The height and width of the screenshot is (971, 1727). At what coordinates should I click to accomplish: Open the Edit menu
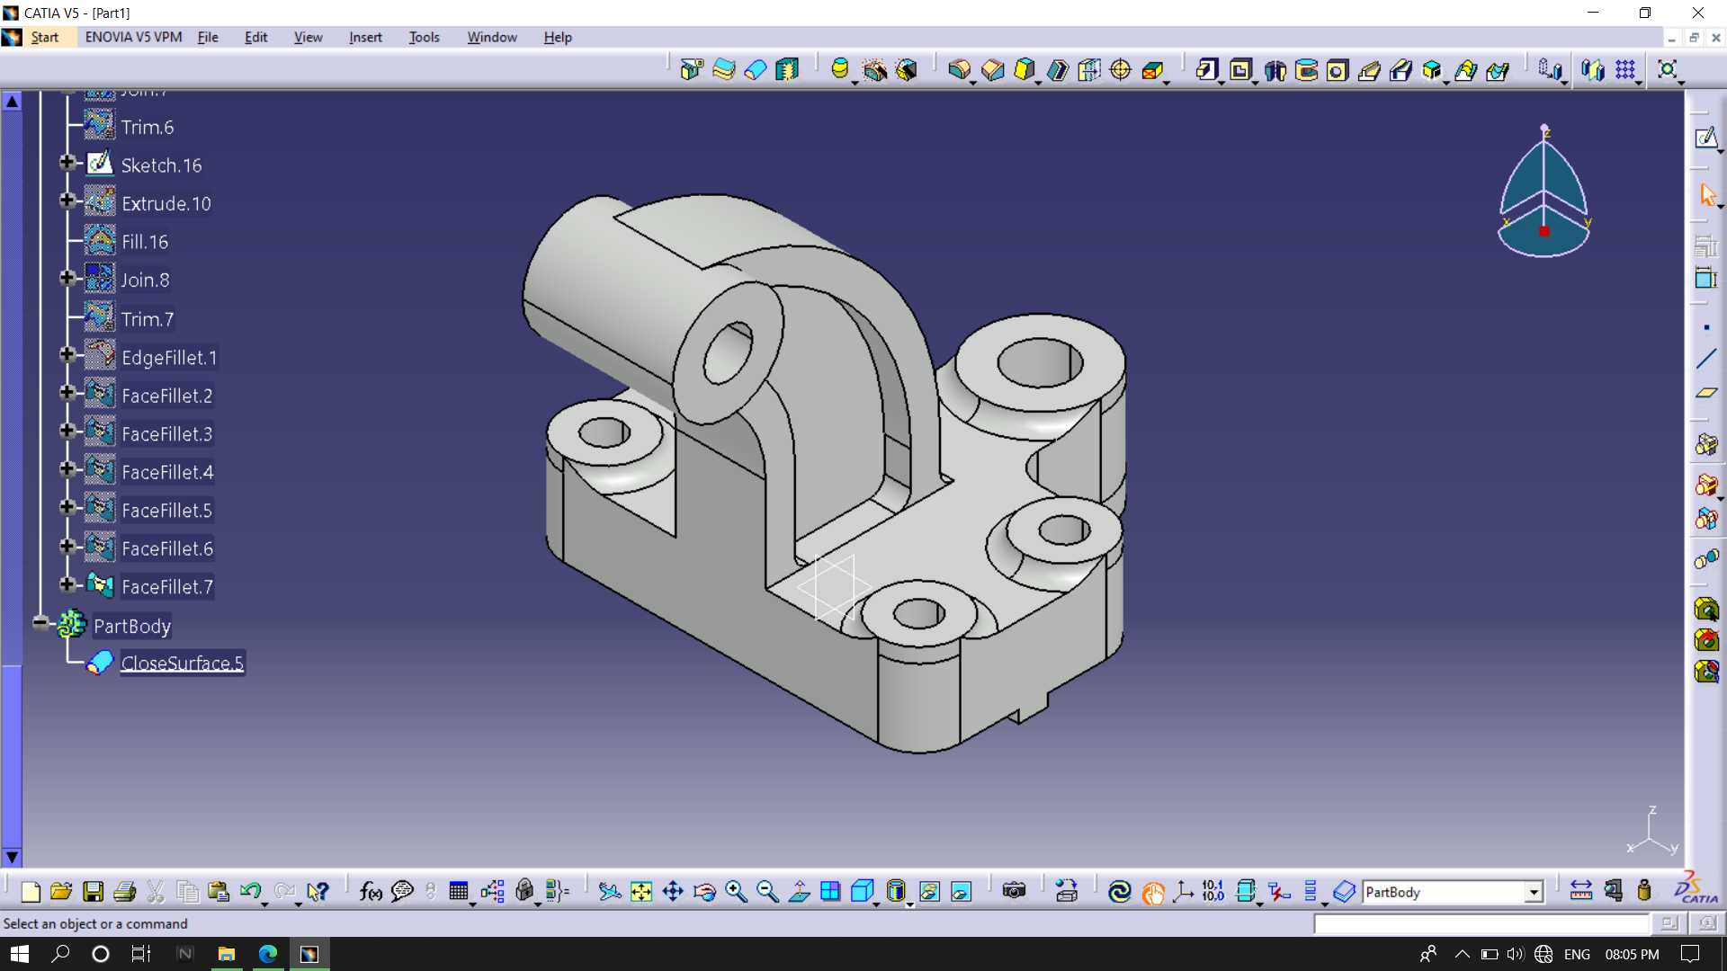coord(256,37)
